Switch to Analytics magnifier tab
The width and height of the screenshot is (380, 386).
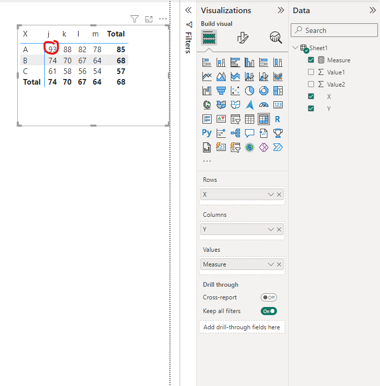click(x=275, y=37)
